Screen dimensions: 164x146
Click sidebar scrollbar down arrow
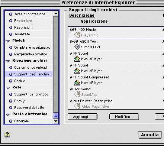pos(56,121)
